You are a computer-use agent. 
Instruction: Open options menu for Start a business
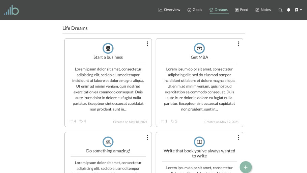tap(147, 44)
